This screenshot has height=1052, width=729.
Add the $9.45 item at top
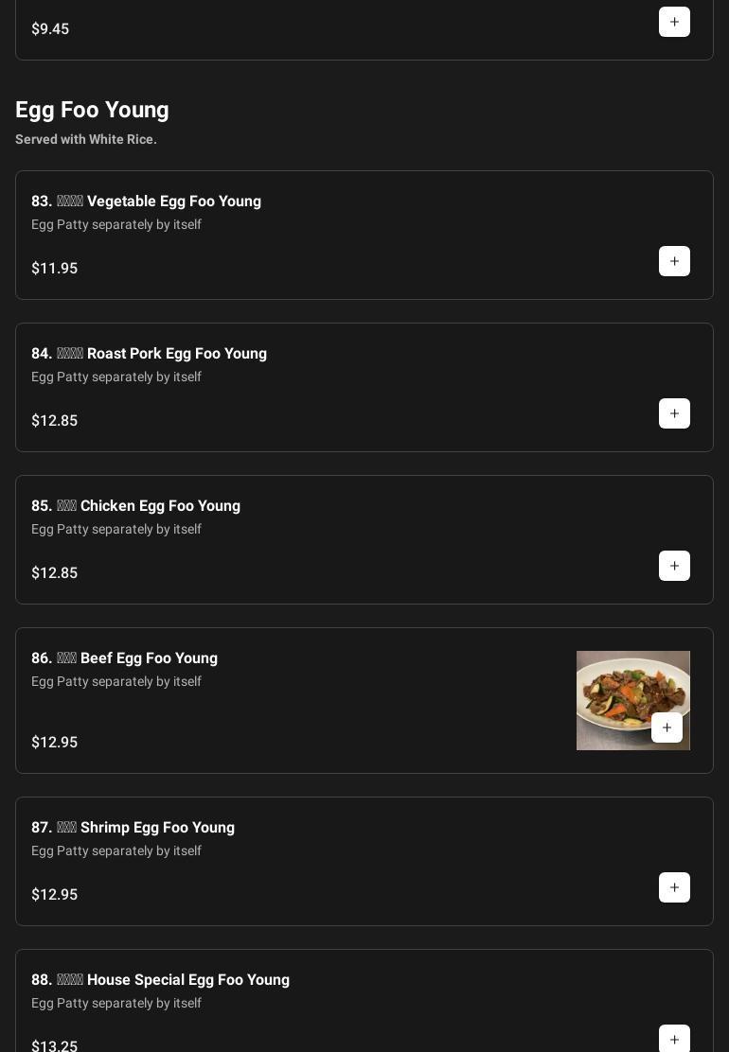(x=674, y=22)
